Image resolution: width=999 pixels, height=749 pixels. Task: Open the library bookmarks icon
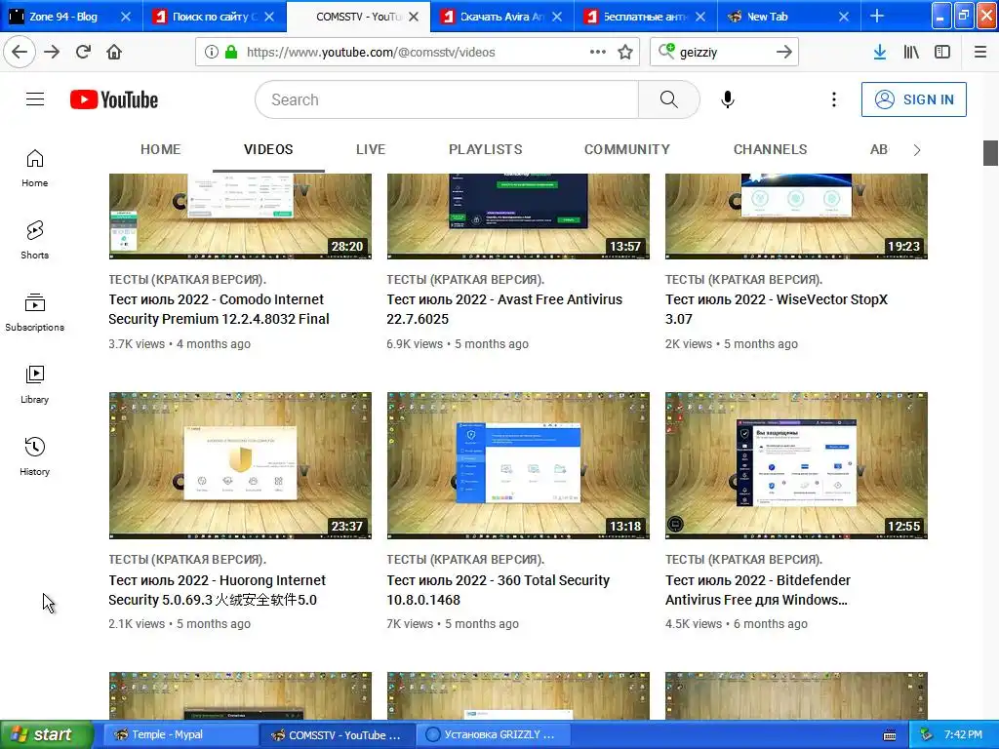tap(911, 53)
